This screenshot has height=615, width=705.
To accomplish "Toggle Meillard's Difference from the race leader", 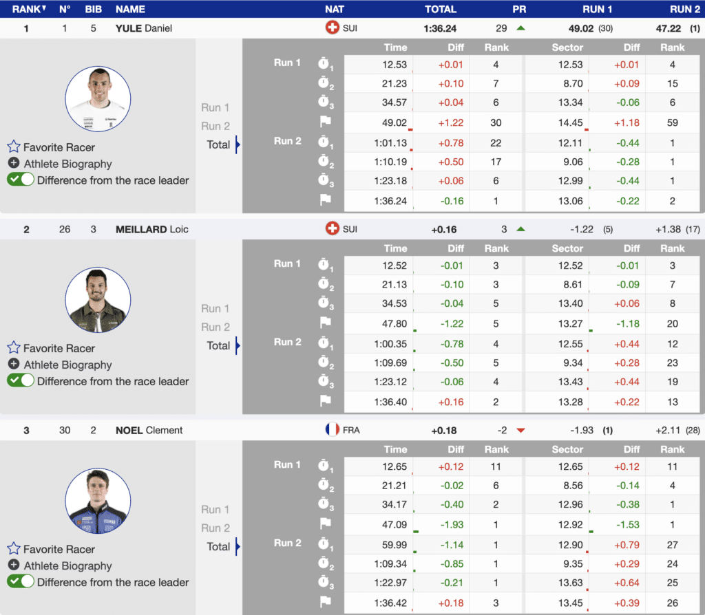I will (x=21, y=380).
